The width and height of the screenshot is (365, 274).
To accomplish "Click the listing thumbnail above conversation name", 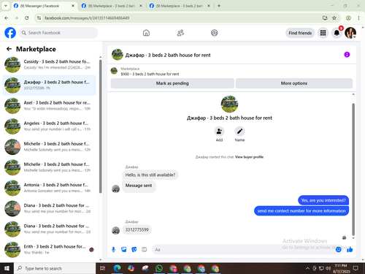I will click(229, 104).
